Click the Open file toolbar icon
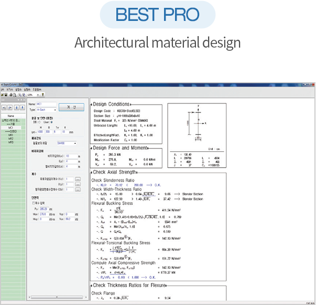Screen dimensions: 316x305 (2, 95)
